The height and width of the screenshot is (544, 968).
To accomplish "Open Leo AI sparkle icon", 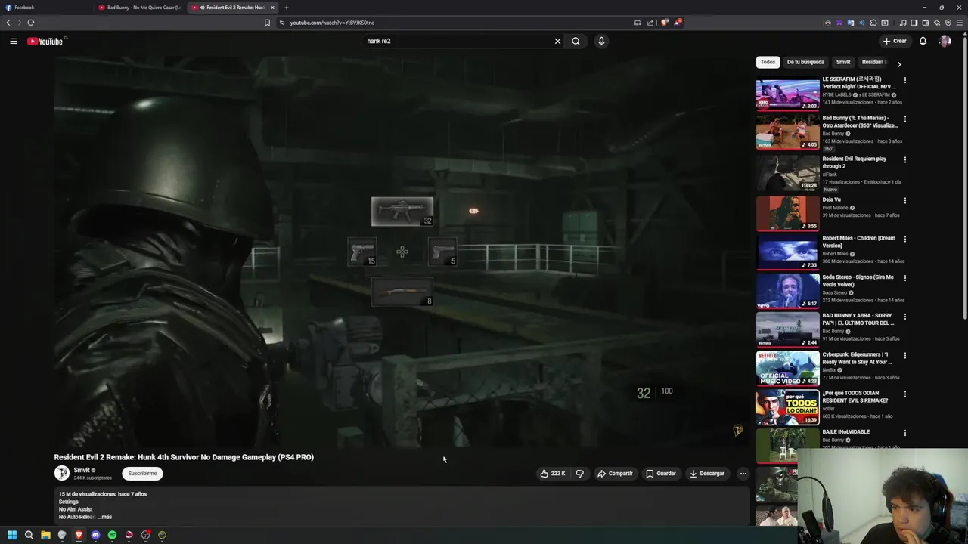I will (x=937, y=23).
